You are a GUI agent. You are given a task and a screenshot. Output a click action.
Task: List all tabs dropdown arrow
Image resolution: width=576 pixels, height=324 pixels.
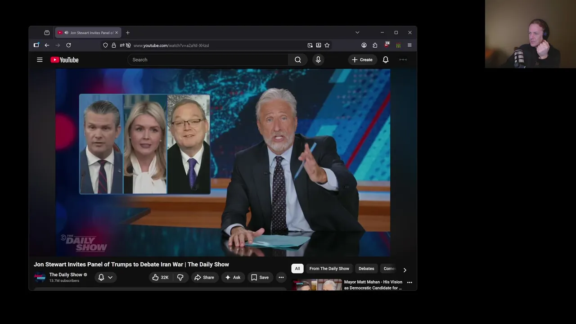357,32
